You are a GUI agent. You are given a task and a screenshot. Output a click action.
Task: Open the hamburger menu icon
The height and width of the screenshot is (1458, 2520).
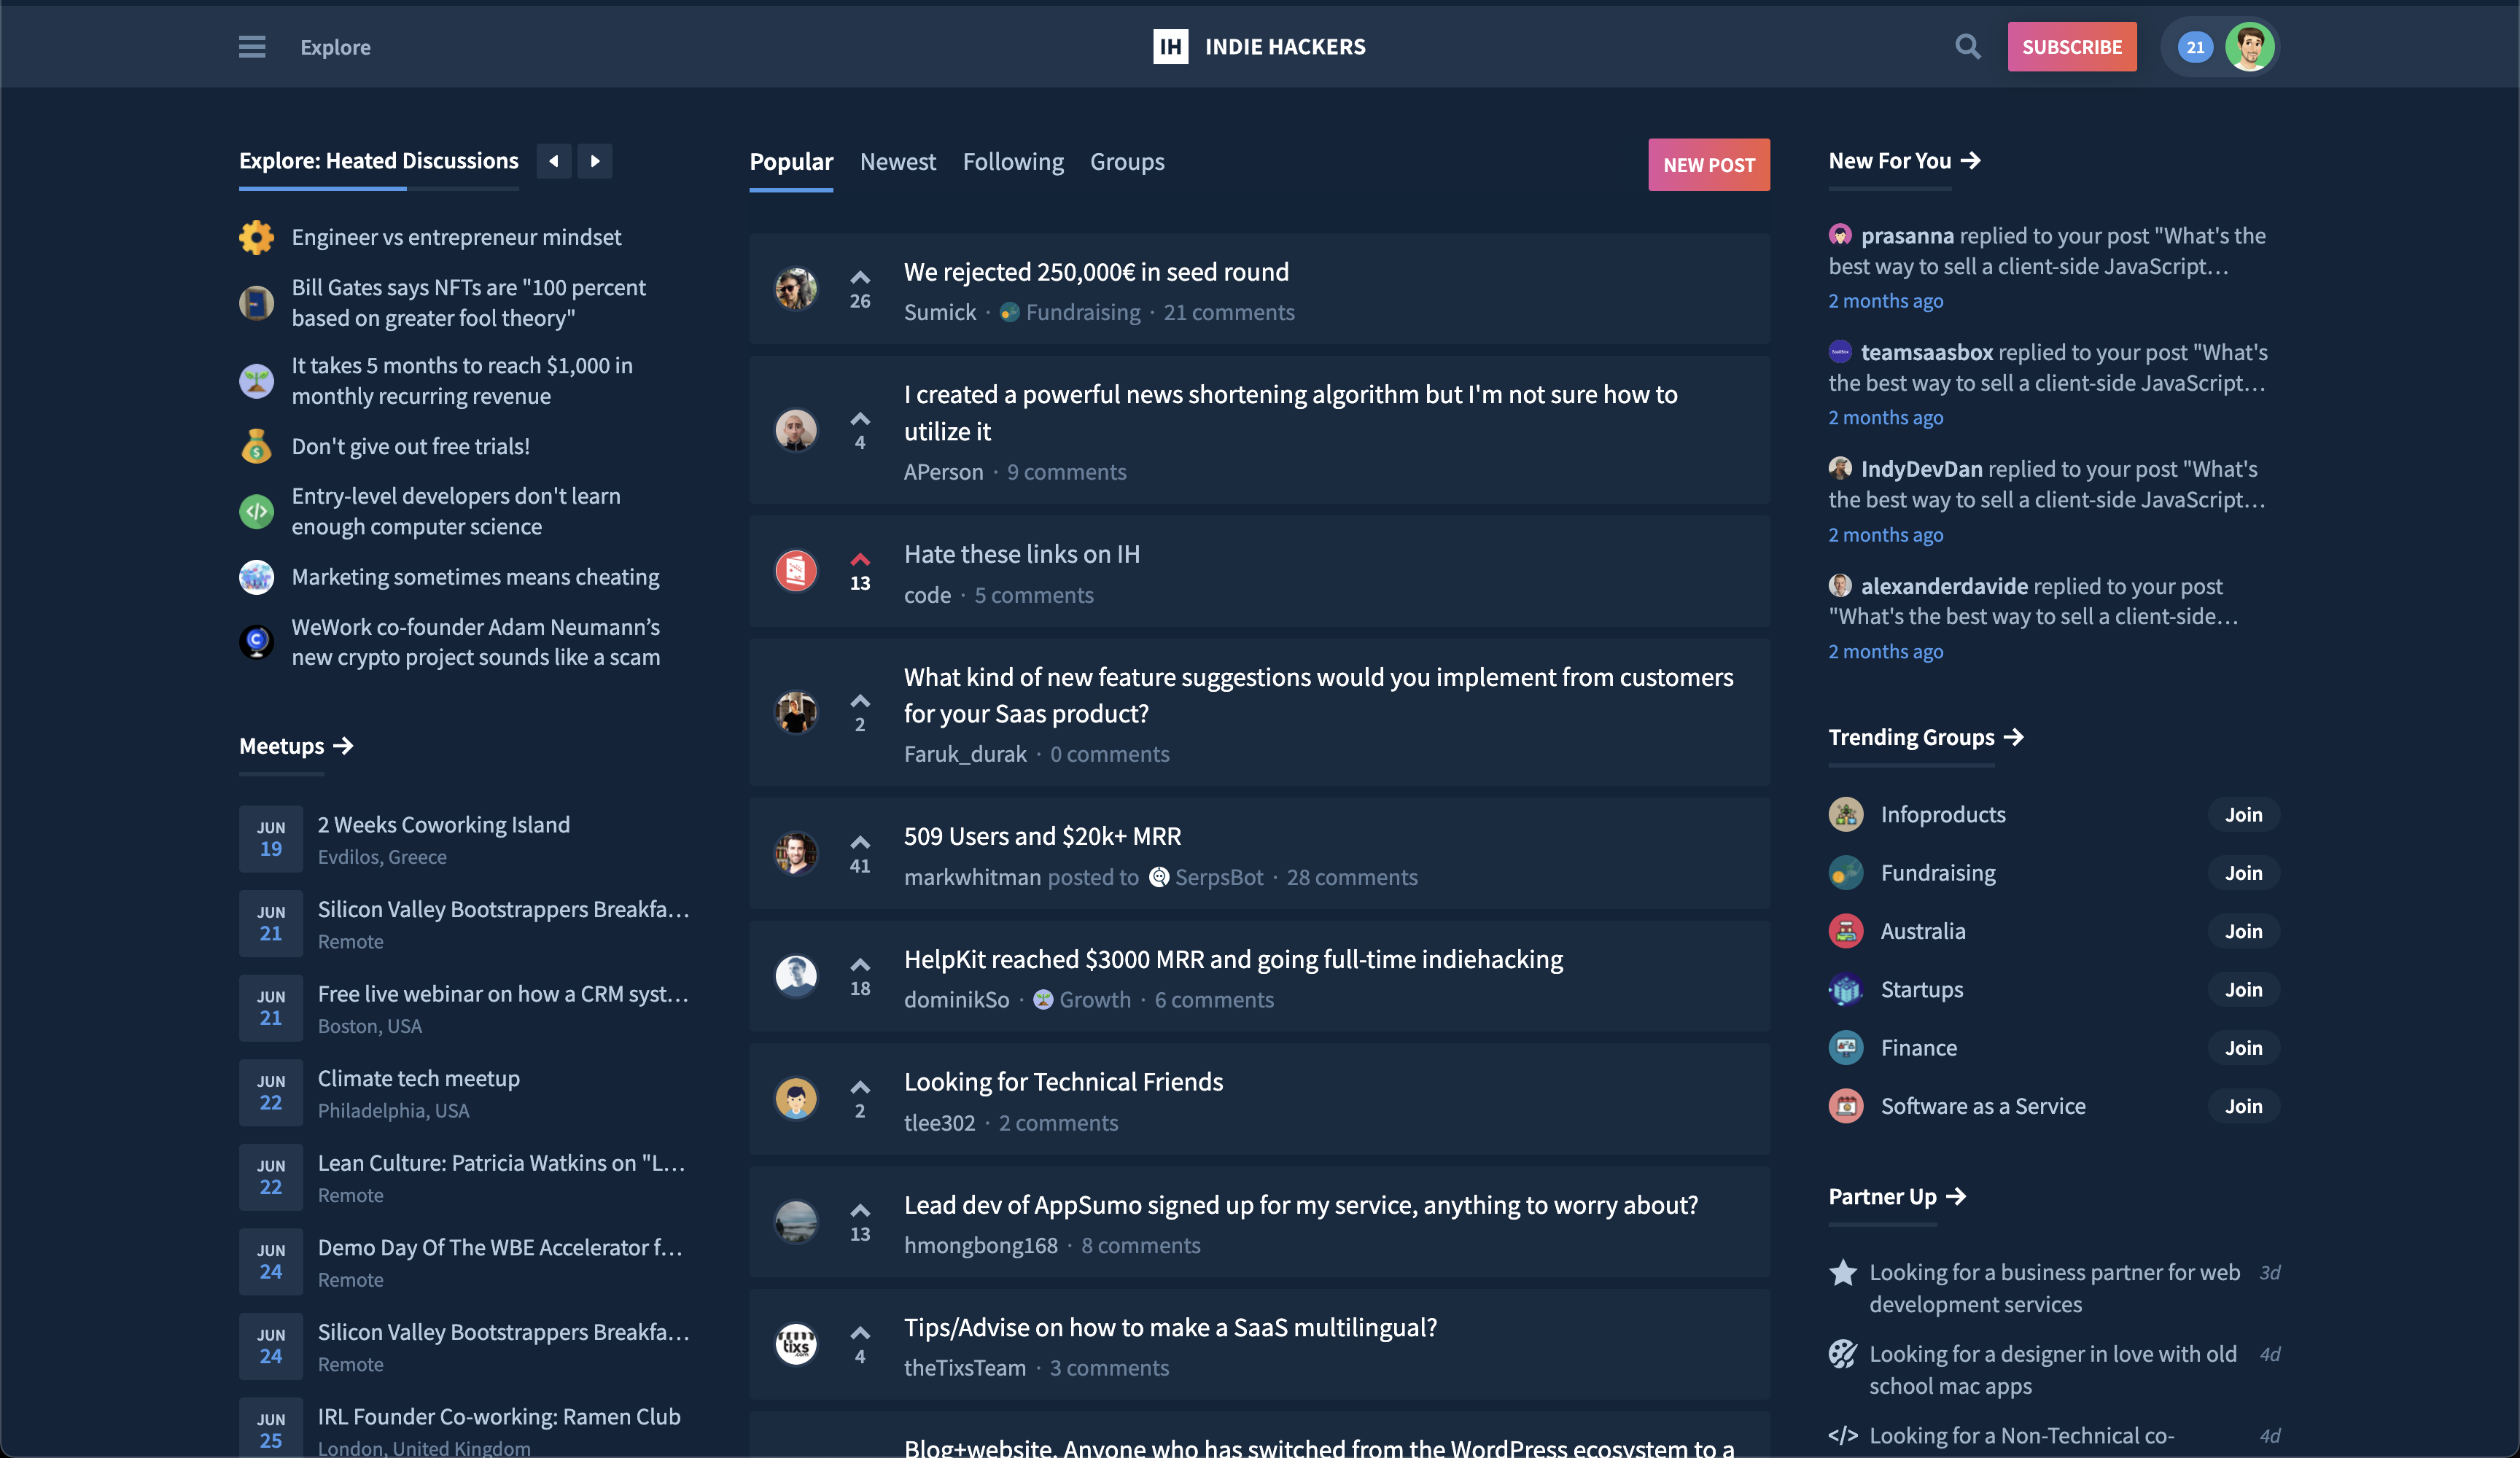point(252,47)
